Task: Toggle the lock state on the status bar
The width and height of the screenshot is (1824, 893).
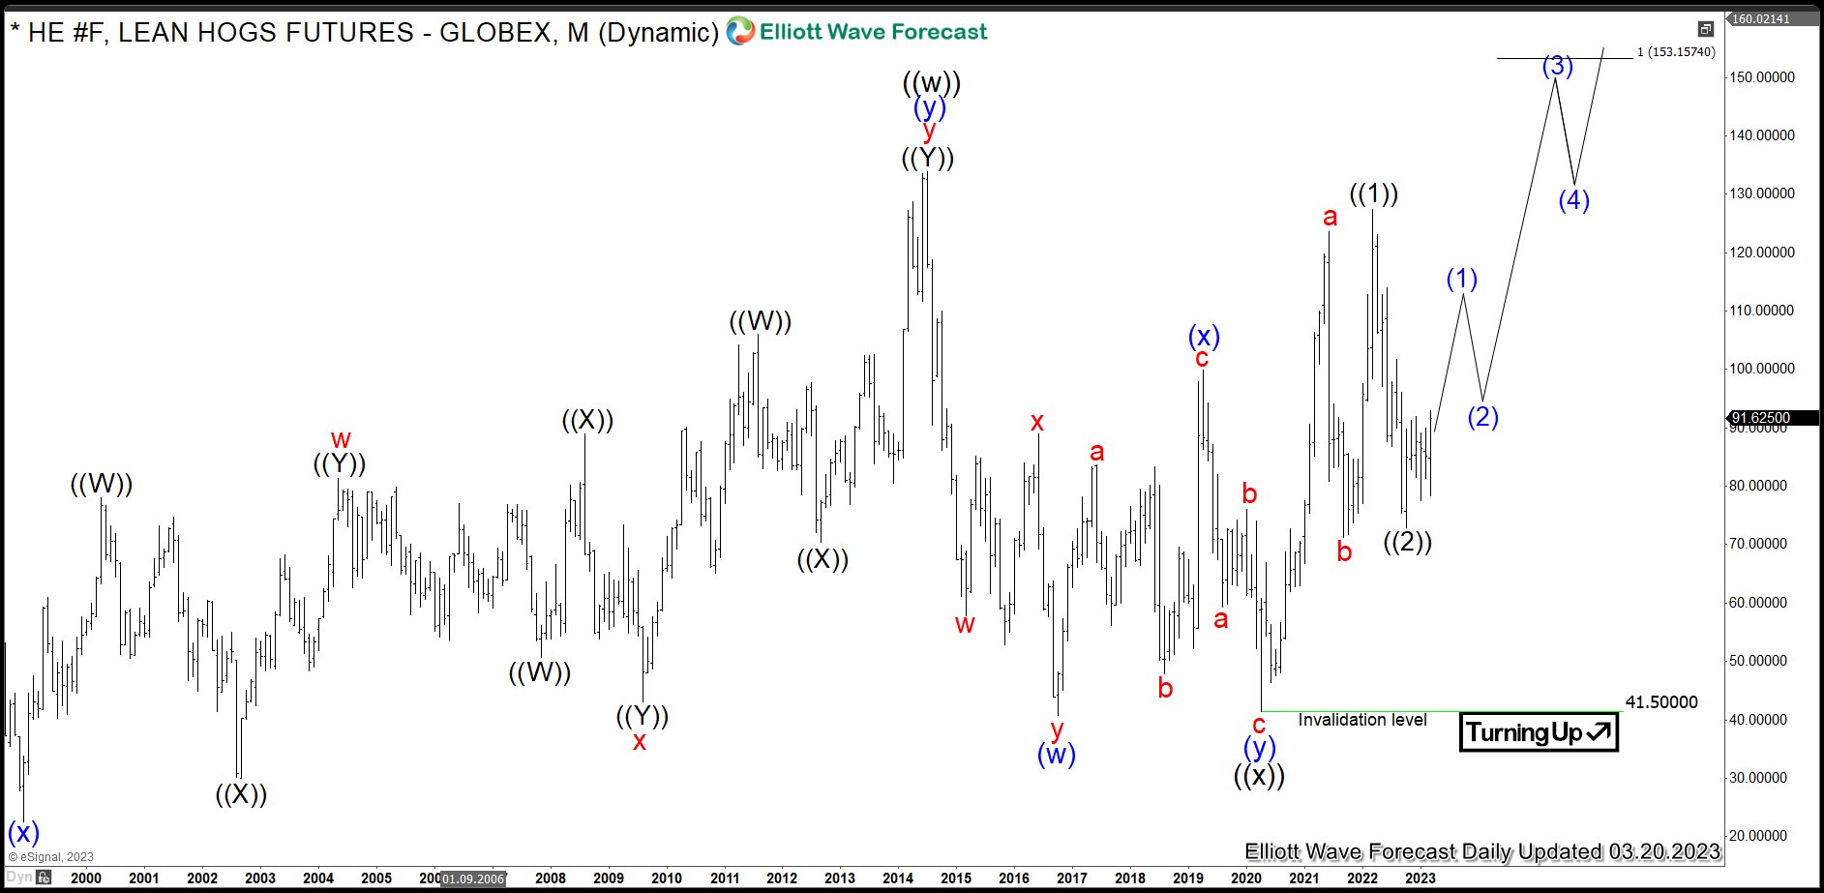Action: click(x=43, y=878)
